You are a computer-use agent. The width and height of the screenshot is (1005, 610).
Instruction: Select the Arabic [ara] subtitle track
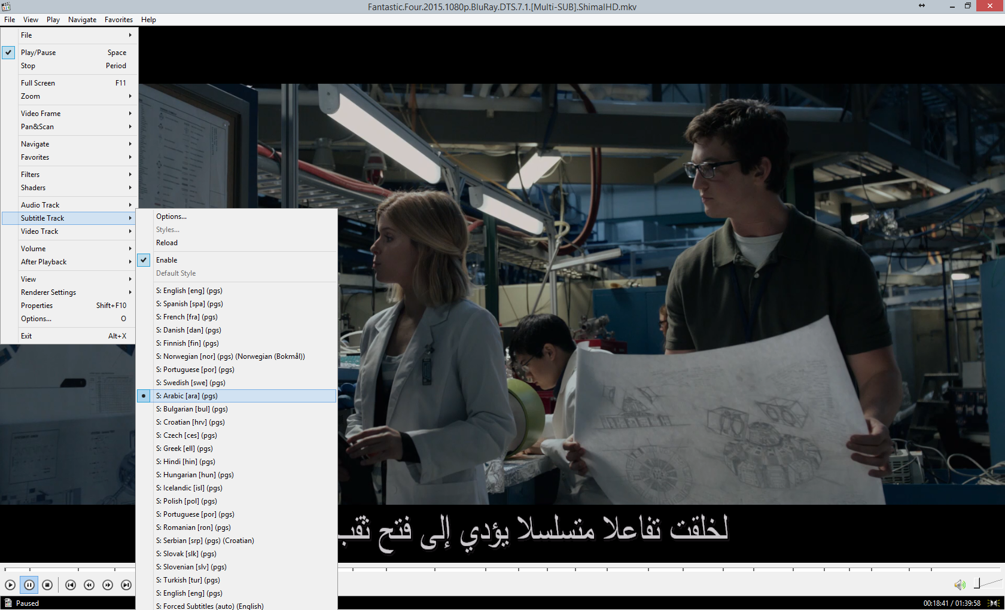(237, 396)
